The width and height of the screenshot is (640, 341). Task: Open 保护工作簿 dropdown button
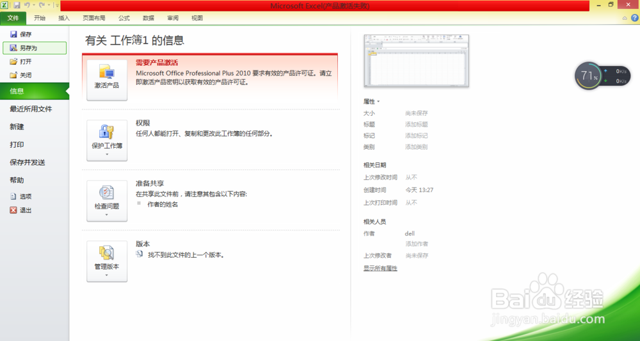point(107,141)
